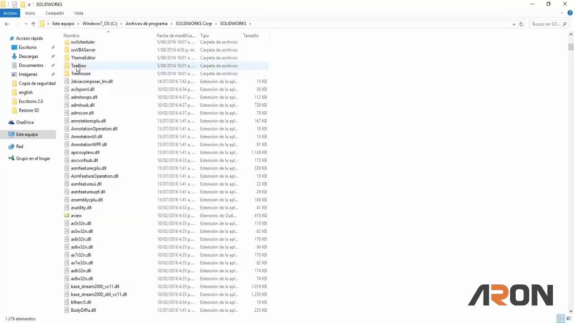This screenshot has width=574, height=323.
Task: Click the Treehouse folder icon
Action: pyautogui.click(x=67, y=74)
